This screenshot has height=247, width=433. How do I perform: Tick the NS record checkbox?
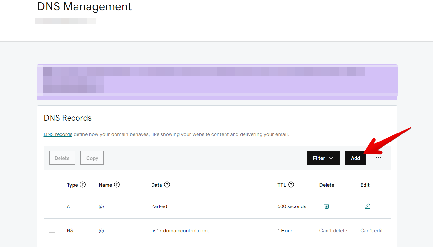pyautogui.click(x=52, y=229)
